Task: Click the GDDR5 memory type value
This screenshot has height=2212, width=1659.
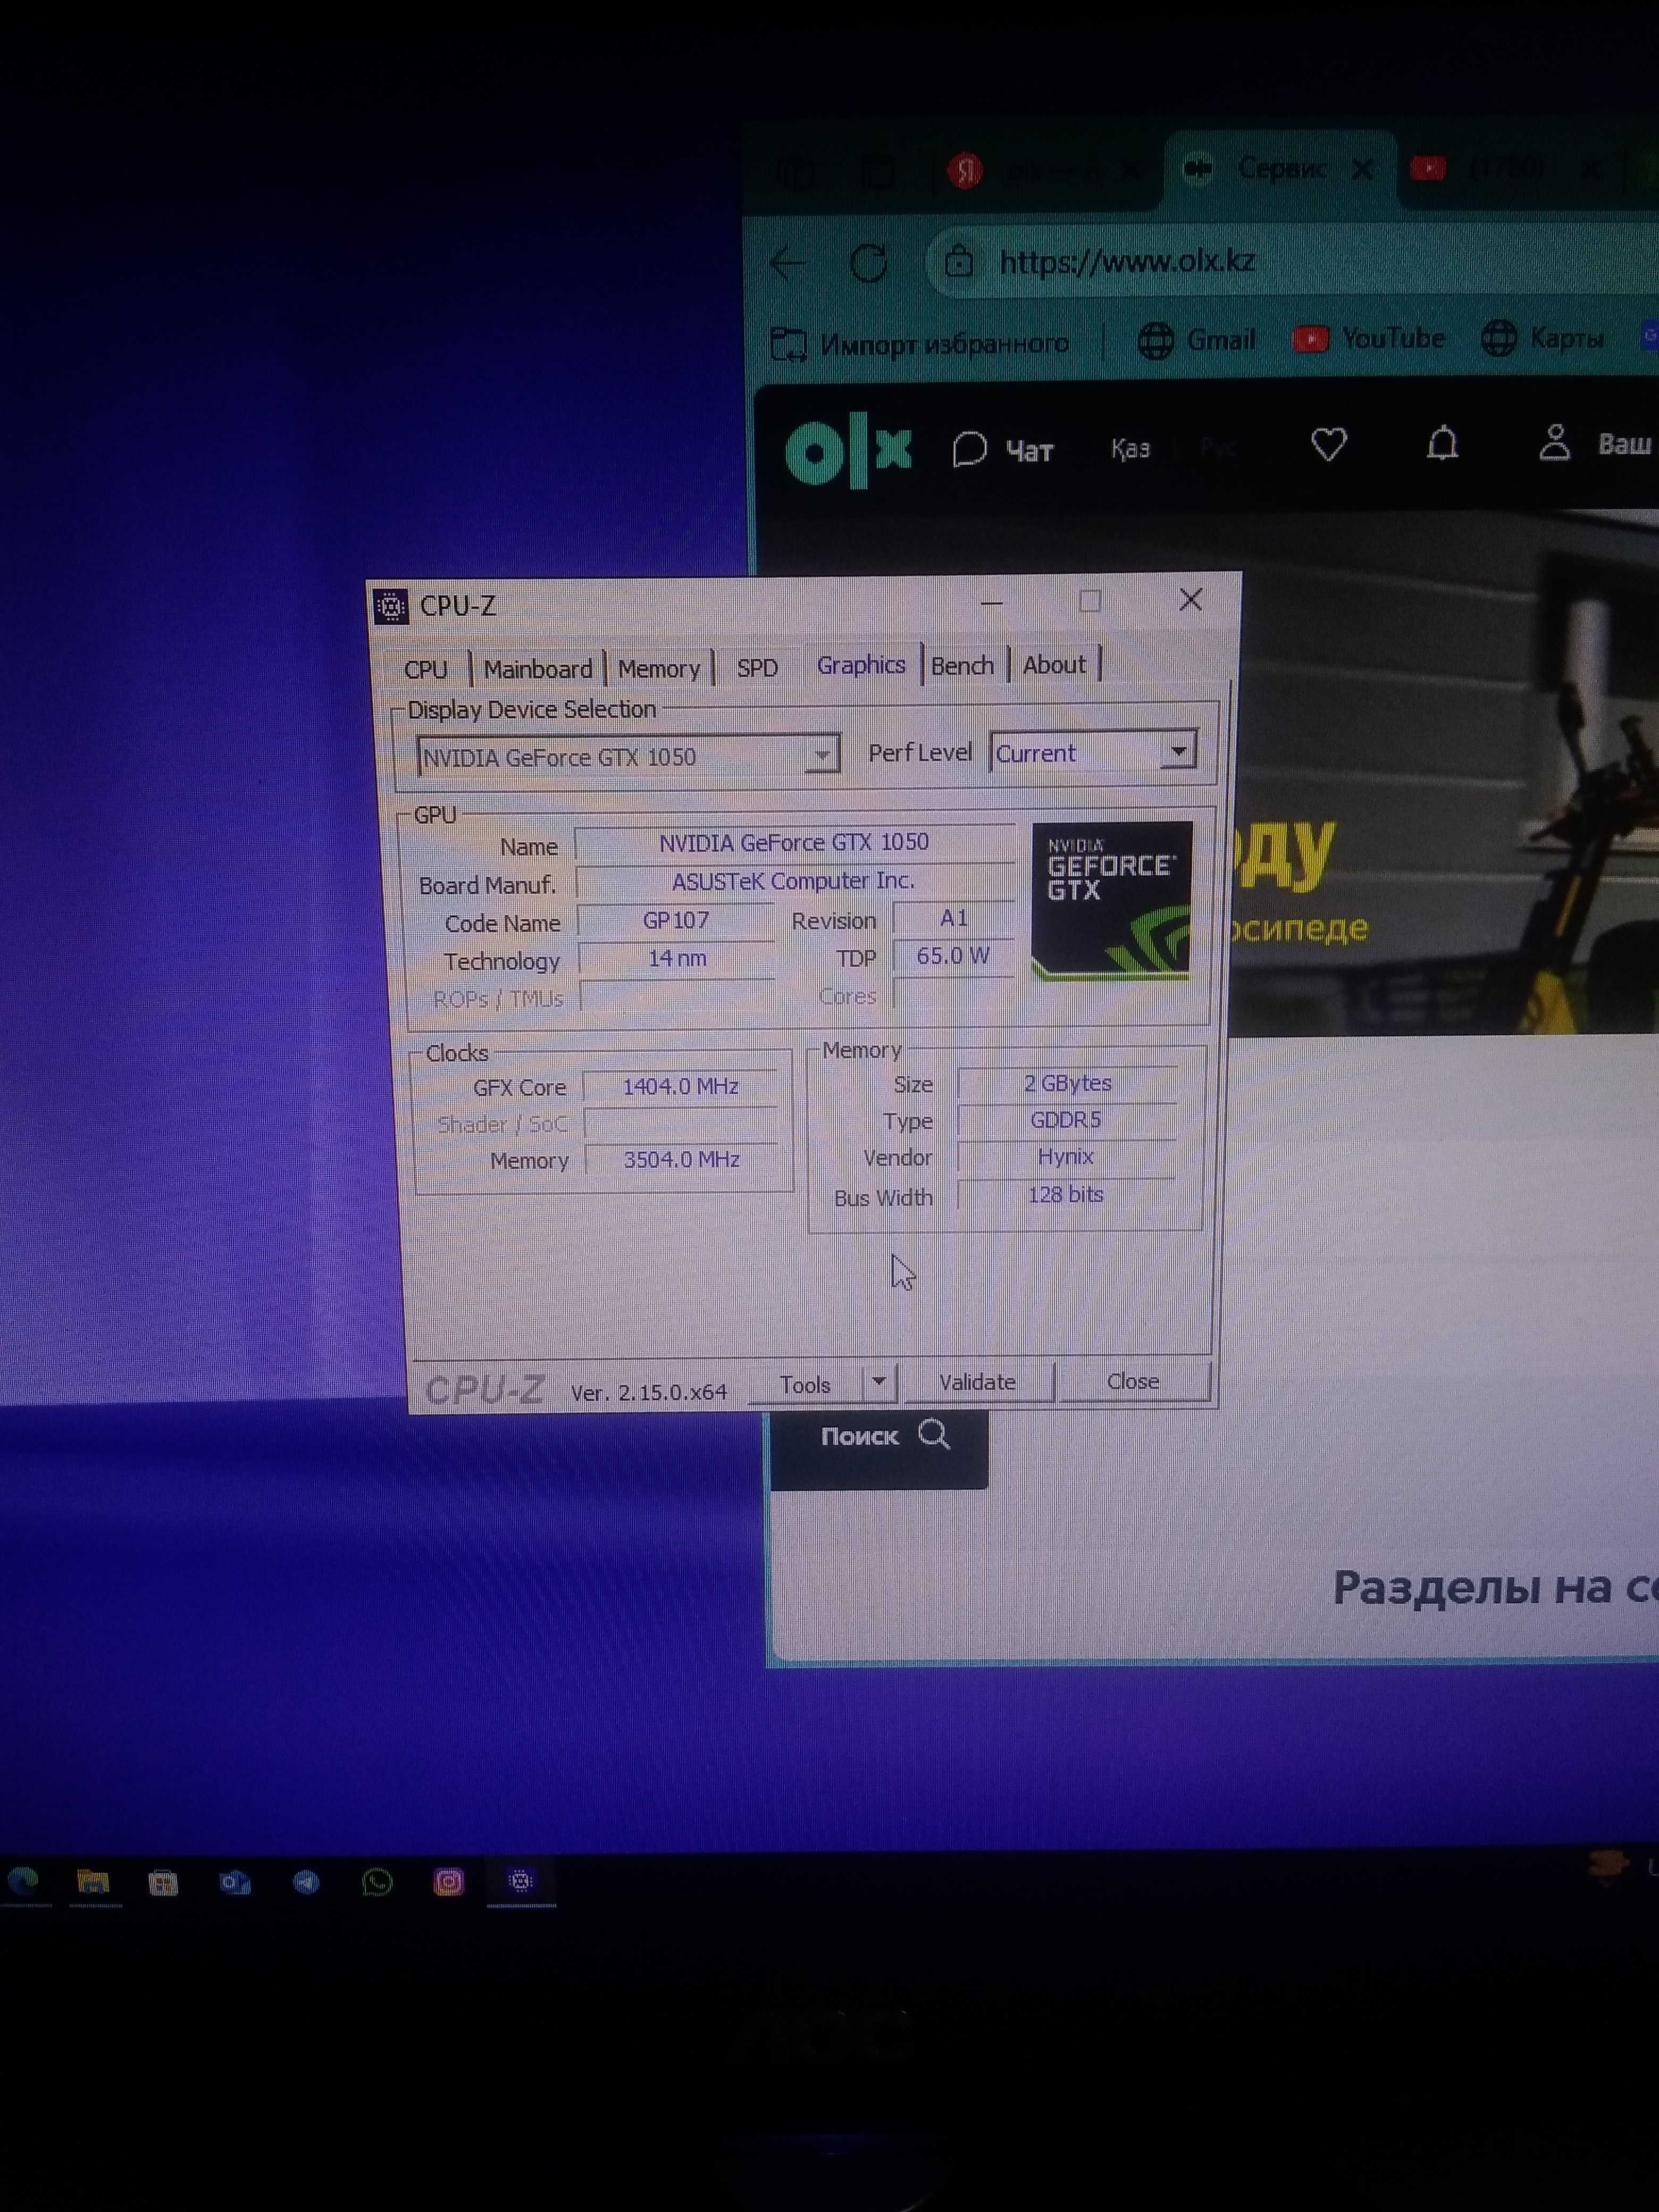Action: 1066,1120
